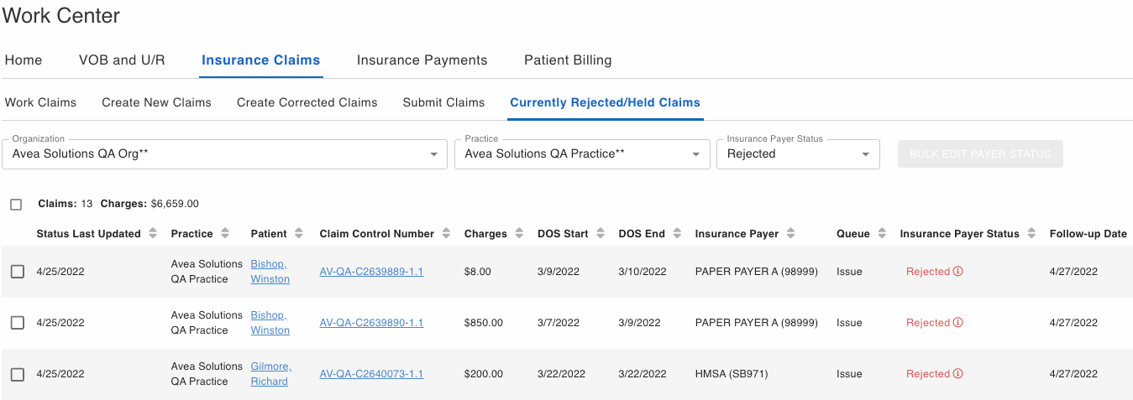Sort by Charges column arrows
The height and width of the screenshot is (400, 1133).
pyautogui.click(x=519, y=234)
